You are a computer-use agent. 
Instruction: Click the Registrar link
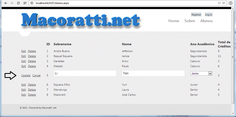coord(196,15)
